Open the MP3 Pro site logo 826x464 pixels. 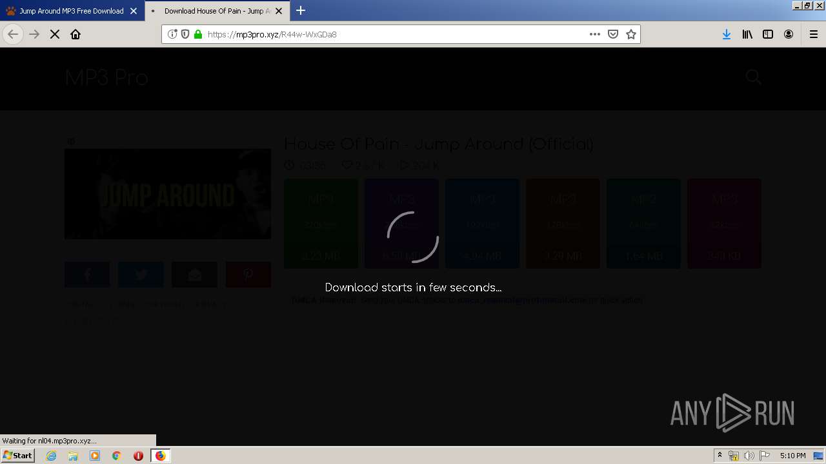[106, 78]
